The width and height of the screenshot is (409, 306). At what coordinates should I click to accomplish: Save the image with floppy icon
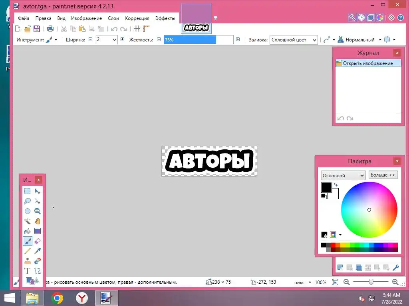37,29
